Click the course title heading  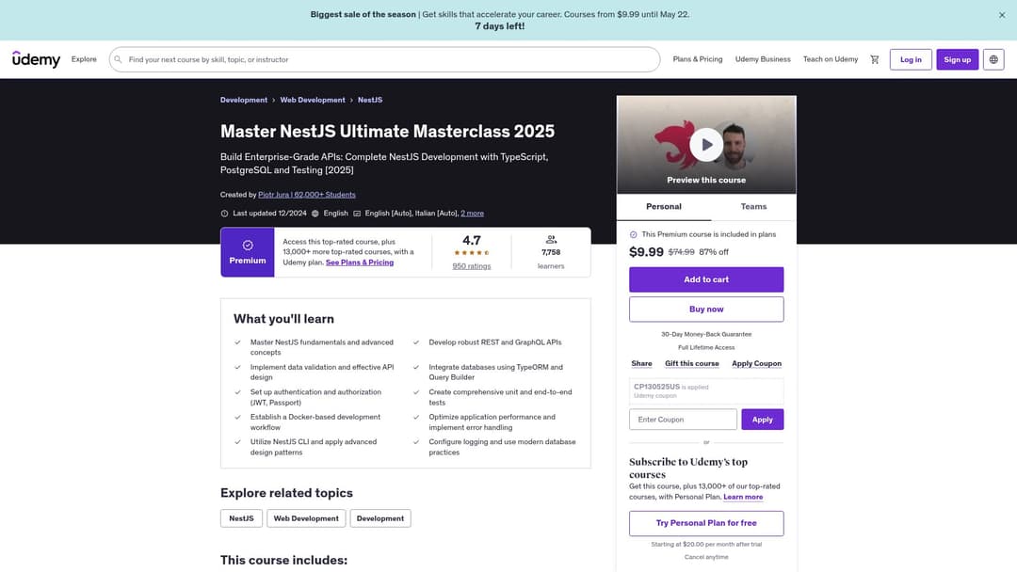387,132
